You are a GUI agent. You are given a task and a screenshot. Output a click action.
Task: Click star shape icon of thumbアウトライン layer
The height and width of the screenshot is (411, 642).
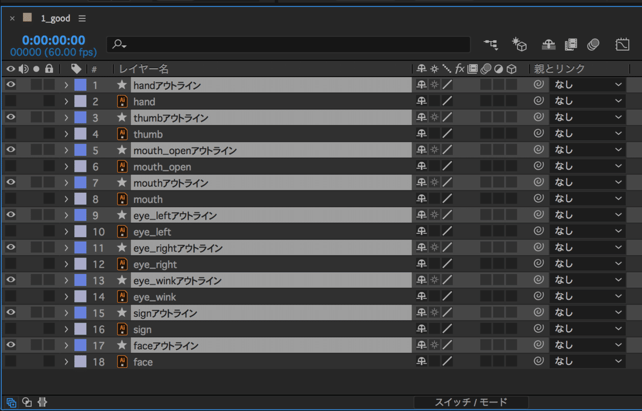[122, 118]
